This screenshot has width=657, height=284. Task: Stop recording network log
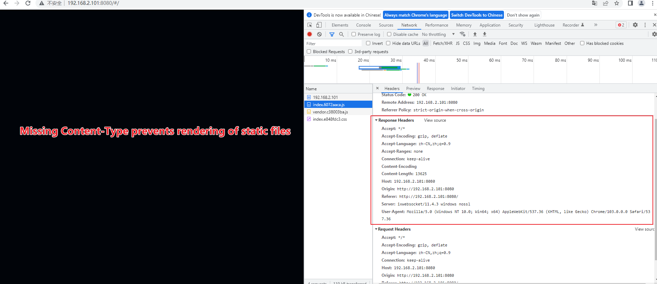tap(310, 34)
